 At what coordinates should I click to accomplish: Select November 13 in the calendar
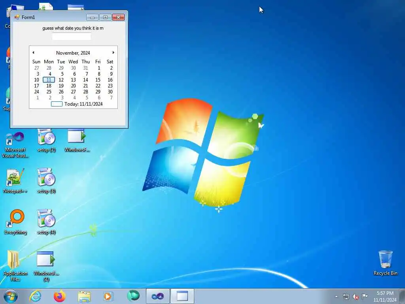coord(73,80)
